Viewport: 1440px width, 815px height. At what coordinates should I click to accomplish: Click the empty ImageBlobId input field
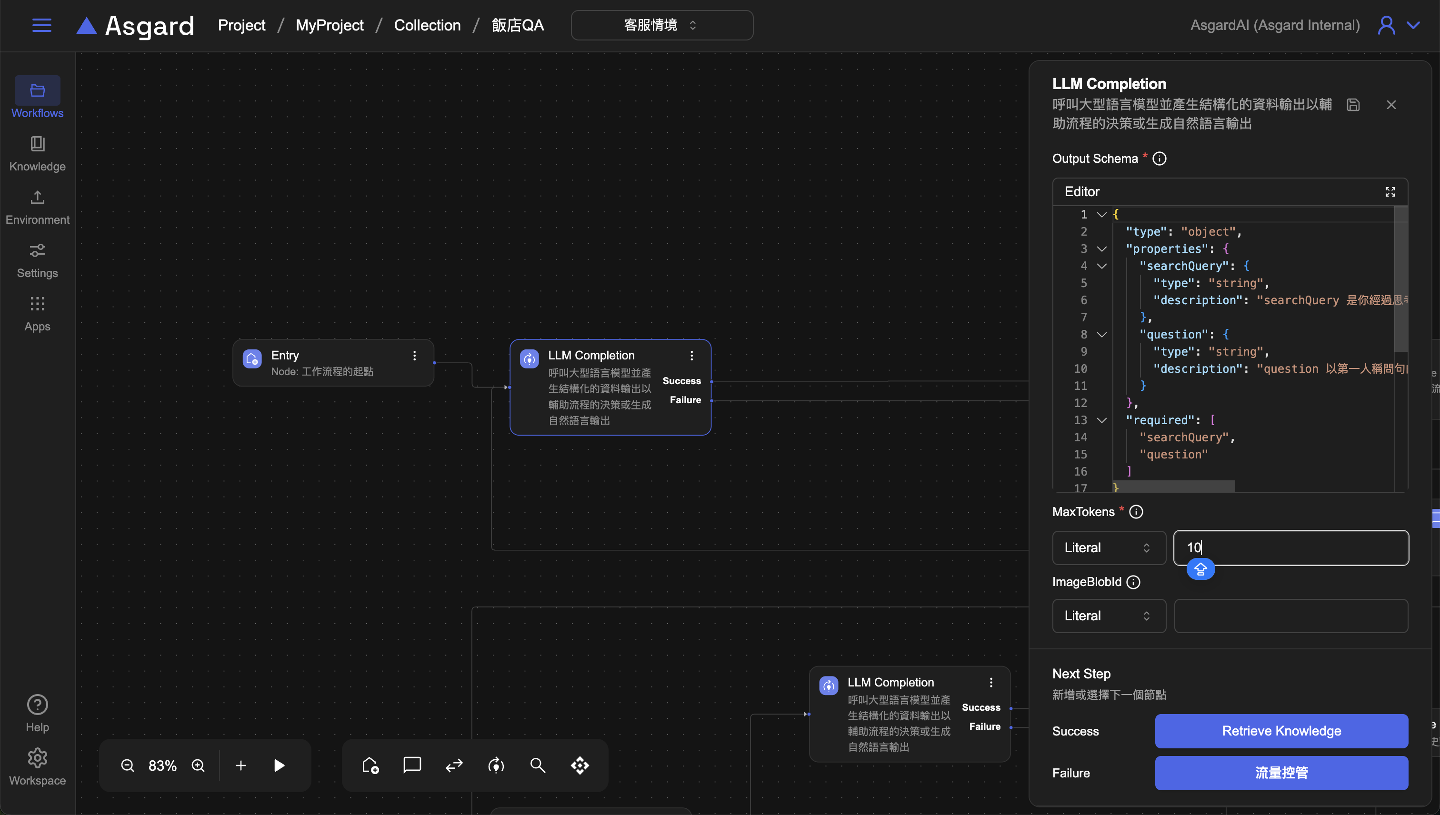(1290, 616)
